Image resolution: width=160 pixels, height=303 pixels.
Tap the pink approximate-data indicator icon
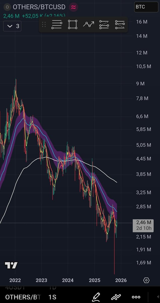(x=73, y=7)
